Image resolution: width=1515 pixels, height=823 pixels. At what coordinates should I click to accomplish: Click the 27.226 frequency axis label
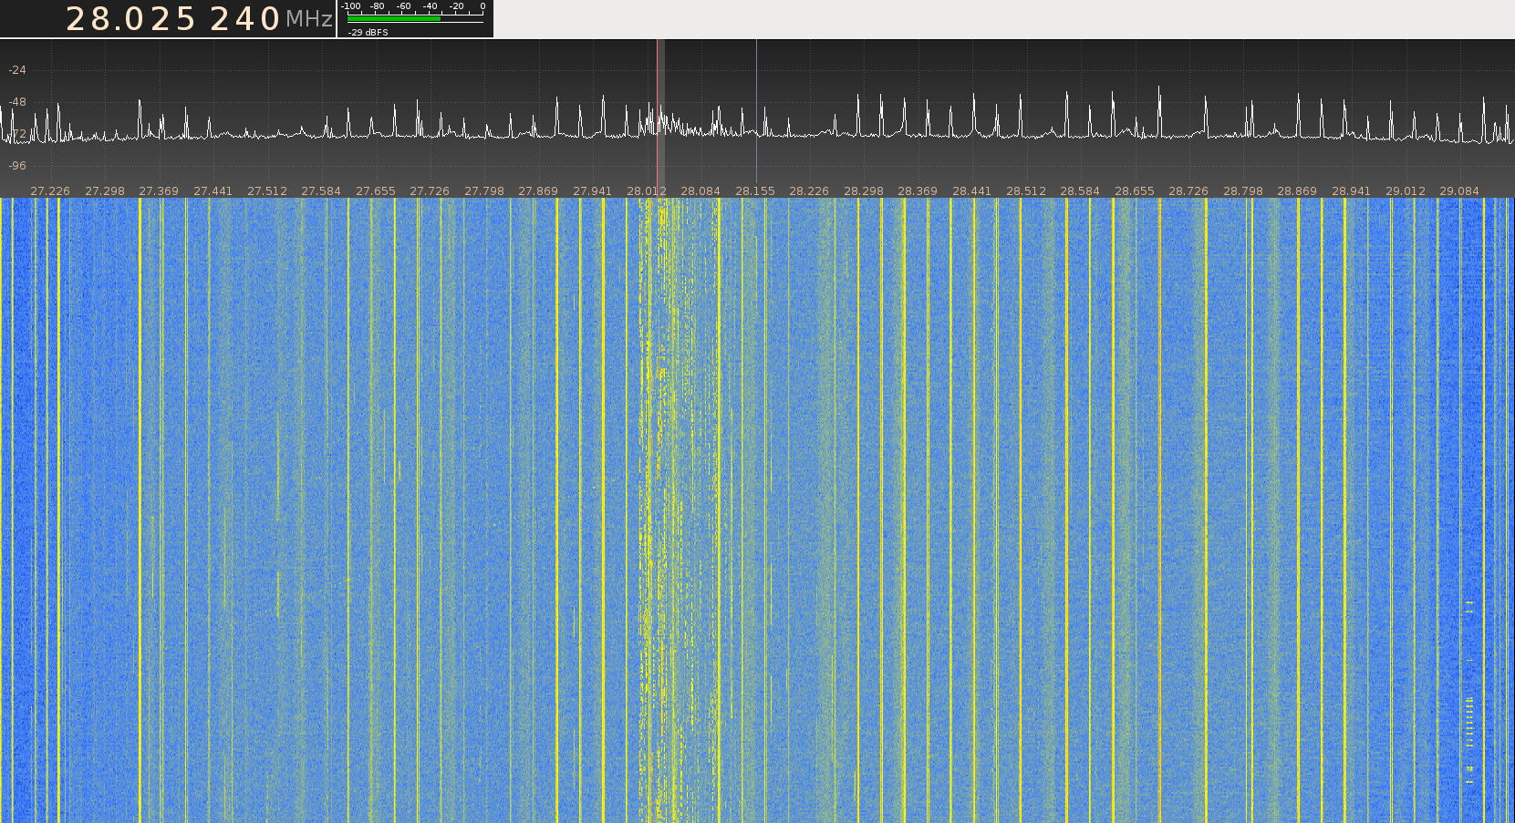coord(50,191)
